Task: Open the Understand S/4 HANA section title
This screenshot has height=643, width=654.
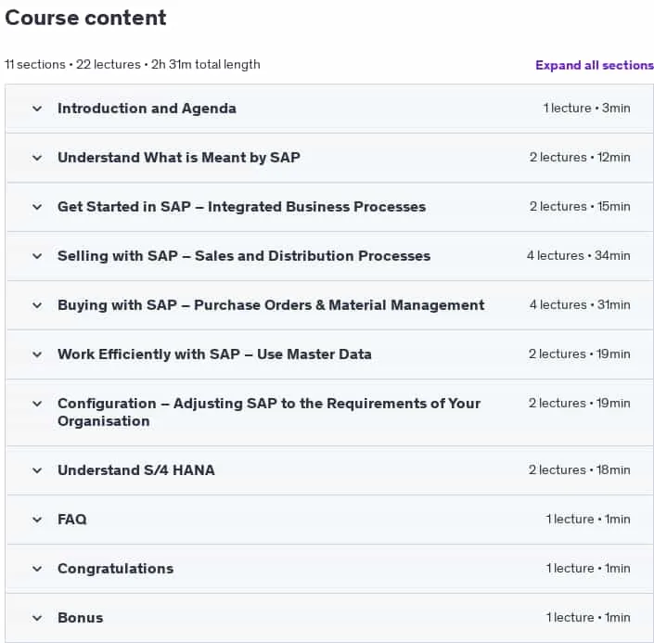Action: pyautogui.click(x=136, y=470)
